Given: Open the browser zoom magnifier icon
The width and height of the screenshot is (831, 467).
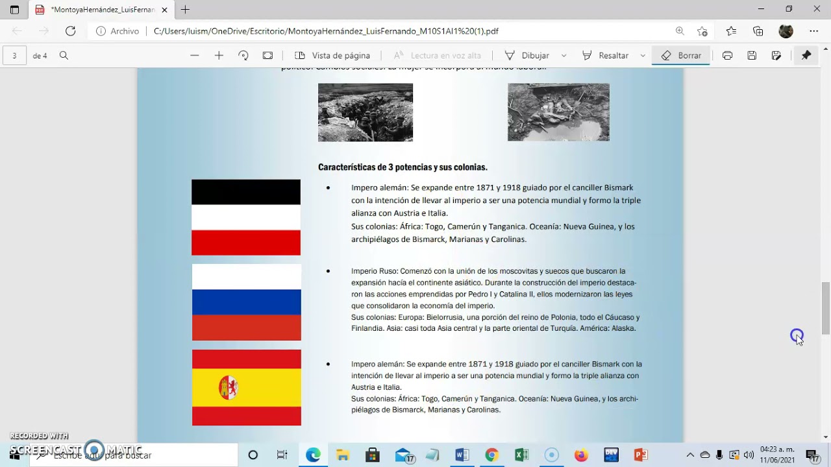Looking at the screenshot, I should (680, 30).
